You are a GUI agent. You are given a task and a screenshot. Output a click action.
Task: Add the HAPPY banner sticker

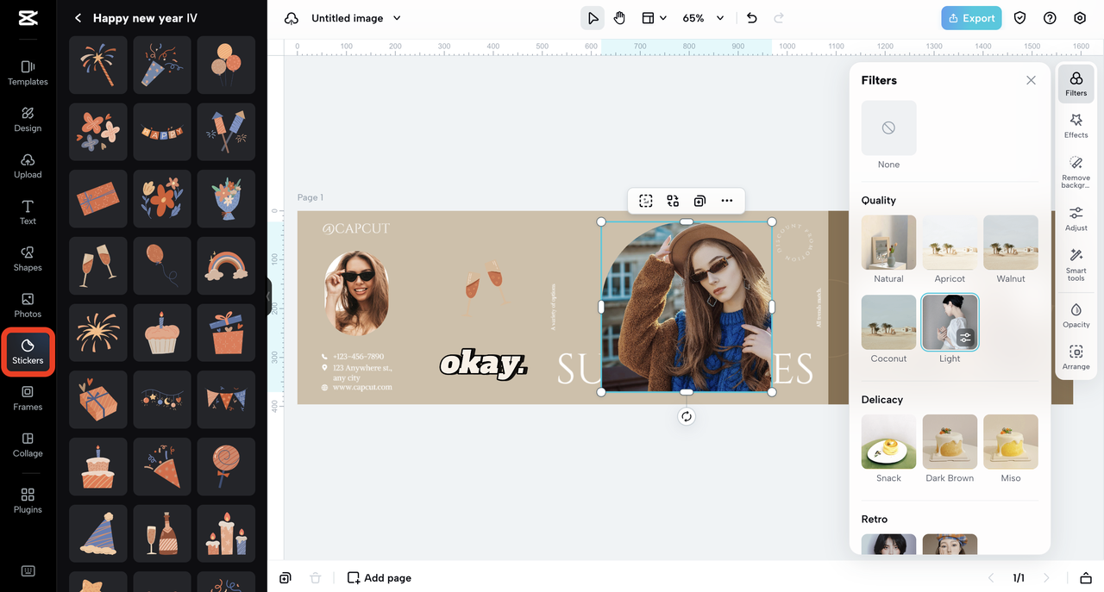tap(162, 132)
